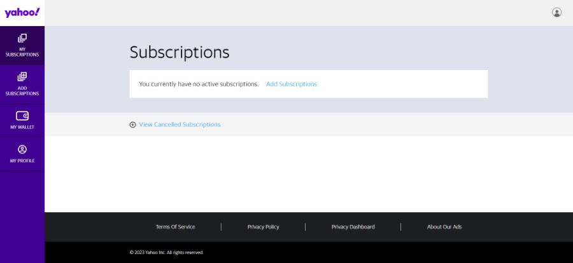Click the My Wallet icon
573x263 pixels.
tap(22, 116)
